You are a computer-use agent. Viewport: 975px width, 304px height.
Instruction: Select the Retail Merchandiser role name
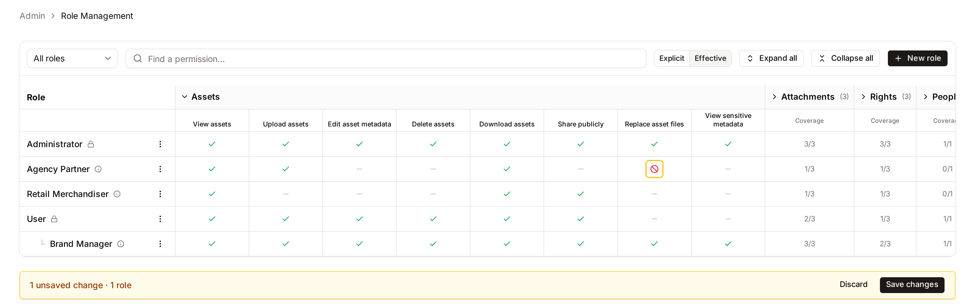(68, 194)
